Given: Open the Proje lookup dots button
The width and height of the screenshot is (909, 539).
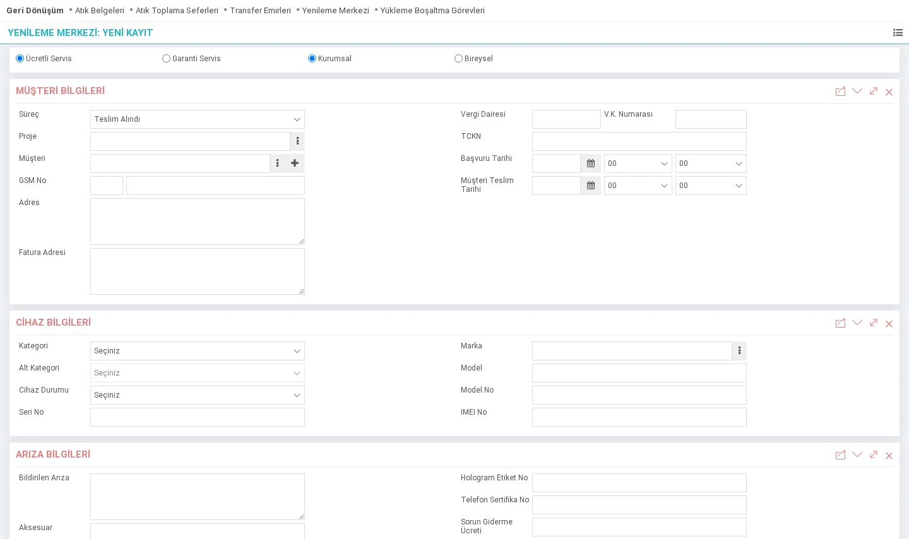Looking at the screenshot, I should [x=297, y=141].
